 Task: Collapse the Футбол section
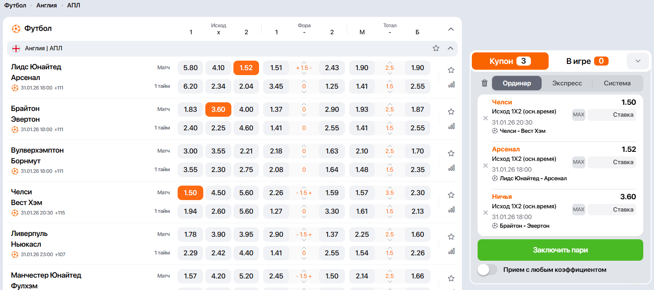451,29
